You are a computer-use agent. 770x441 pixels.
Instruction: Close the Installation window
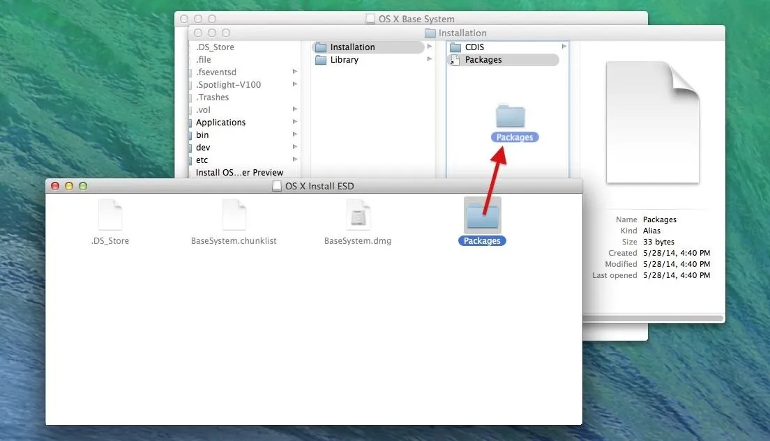198,33
